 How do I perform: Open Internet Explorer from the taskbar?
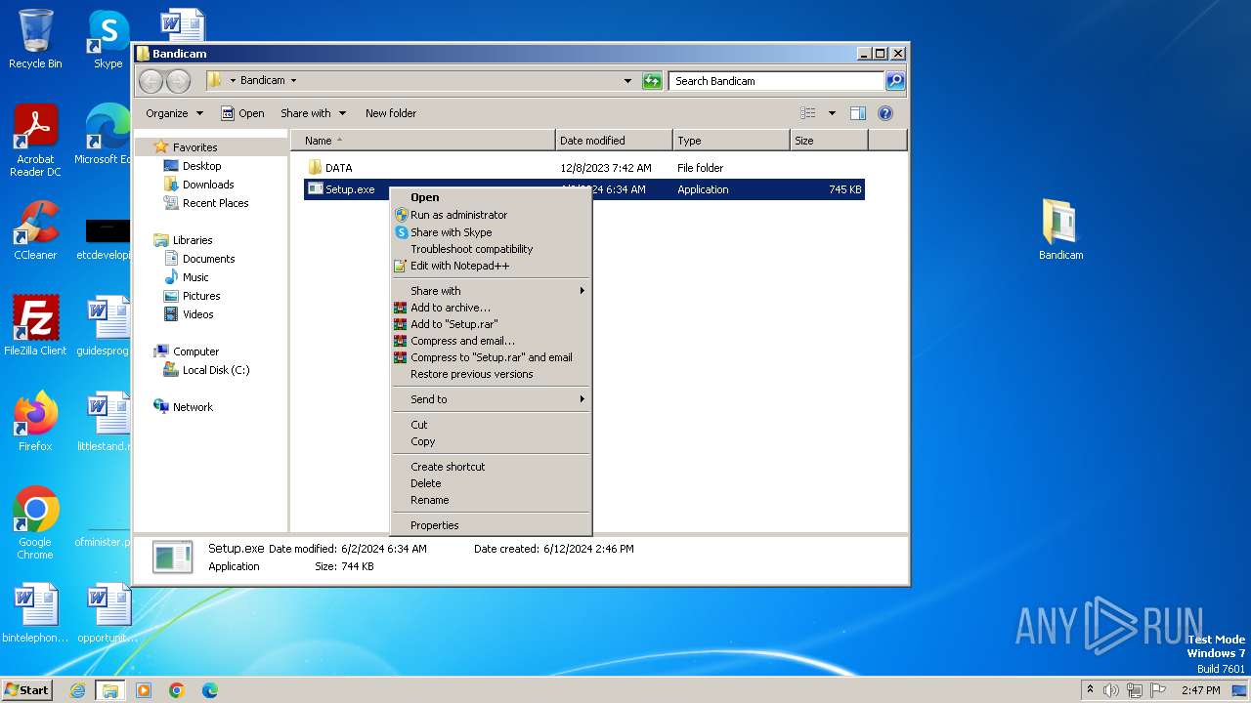pyautogui.click(x=77, y=690)
